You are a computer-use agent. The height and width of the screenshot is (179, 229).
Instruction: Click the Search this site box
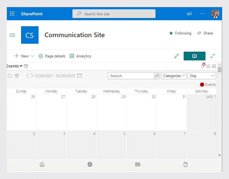pos(114,14)
